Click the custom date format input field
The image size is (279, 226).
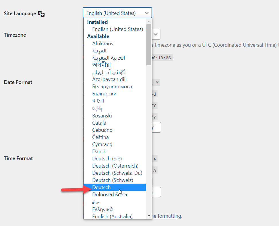156,127
